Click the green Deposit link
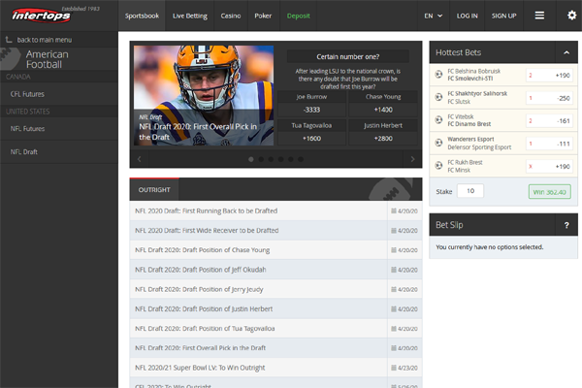 (x=298, y=16)
